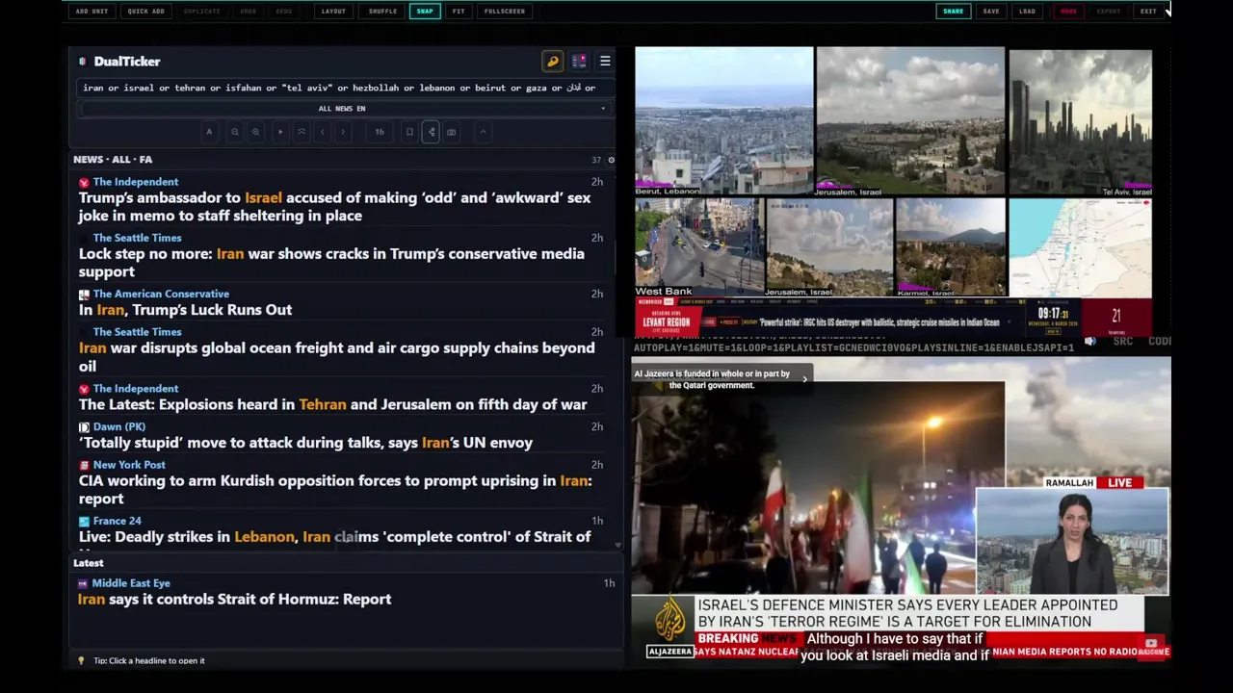The height and width of the screenshot is (693, 1233).
Task: Open 'Explosions heard in Tehran' headline
Action: tap(332, 404)
